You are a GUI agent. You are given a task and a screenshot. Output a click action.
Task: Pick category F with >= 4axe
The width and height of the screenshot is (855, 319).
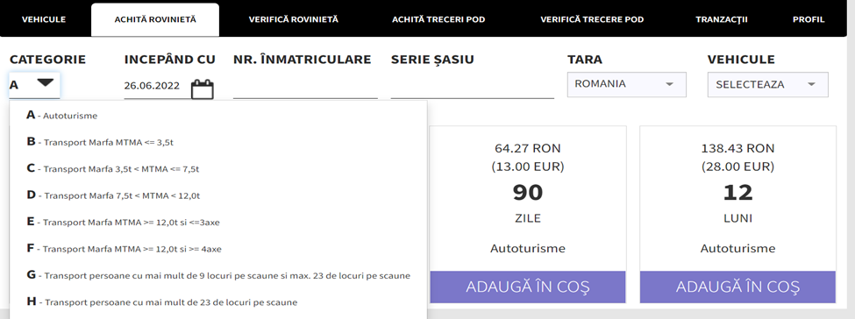(218, 249)
